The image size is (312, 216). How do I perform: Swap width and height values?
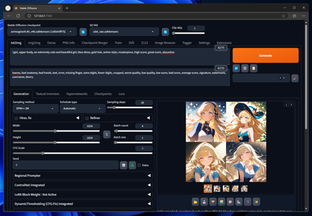coord(107,135)
